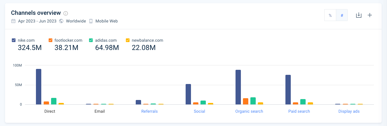The height and width of the screenshot is (126, 387).
Task: Click the 100M y-axis label
Action: pyautogui.click(x=17, y=65)
